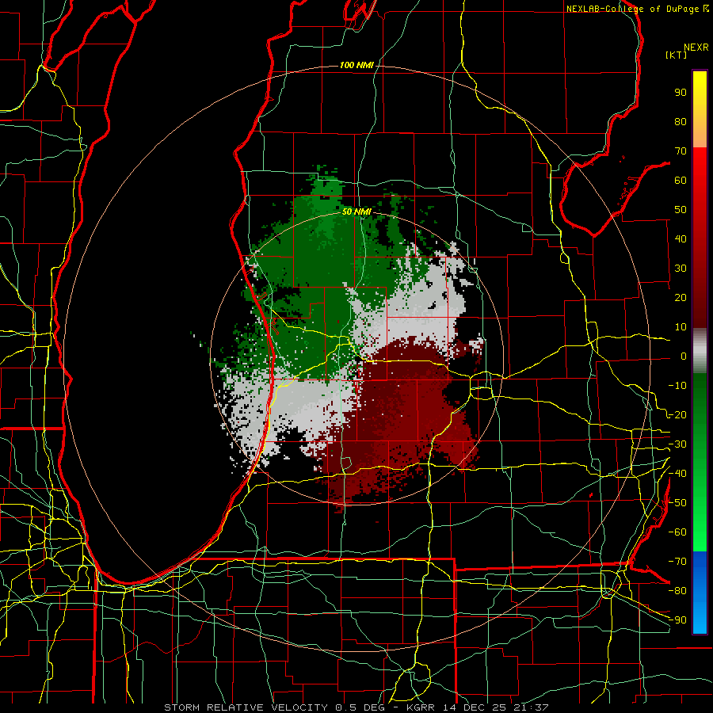
Task: Click the [KT] units label above the color scale
Action: pos(677,55)
